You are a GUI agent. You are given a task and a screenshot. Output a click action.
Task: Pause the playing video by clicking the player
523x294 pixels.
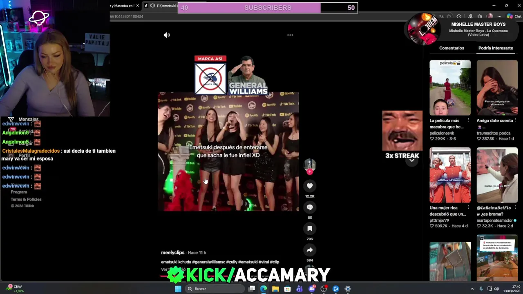tap(228, 151)
